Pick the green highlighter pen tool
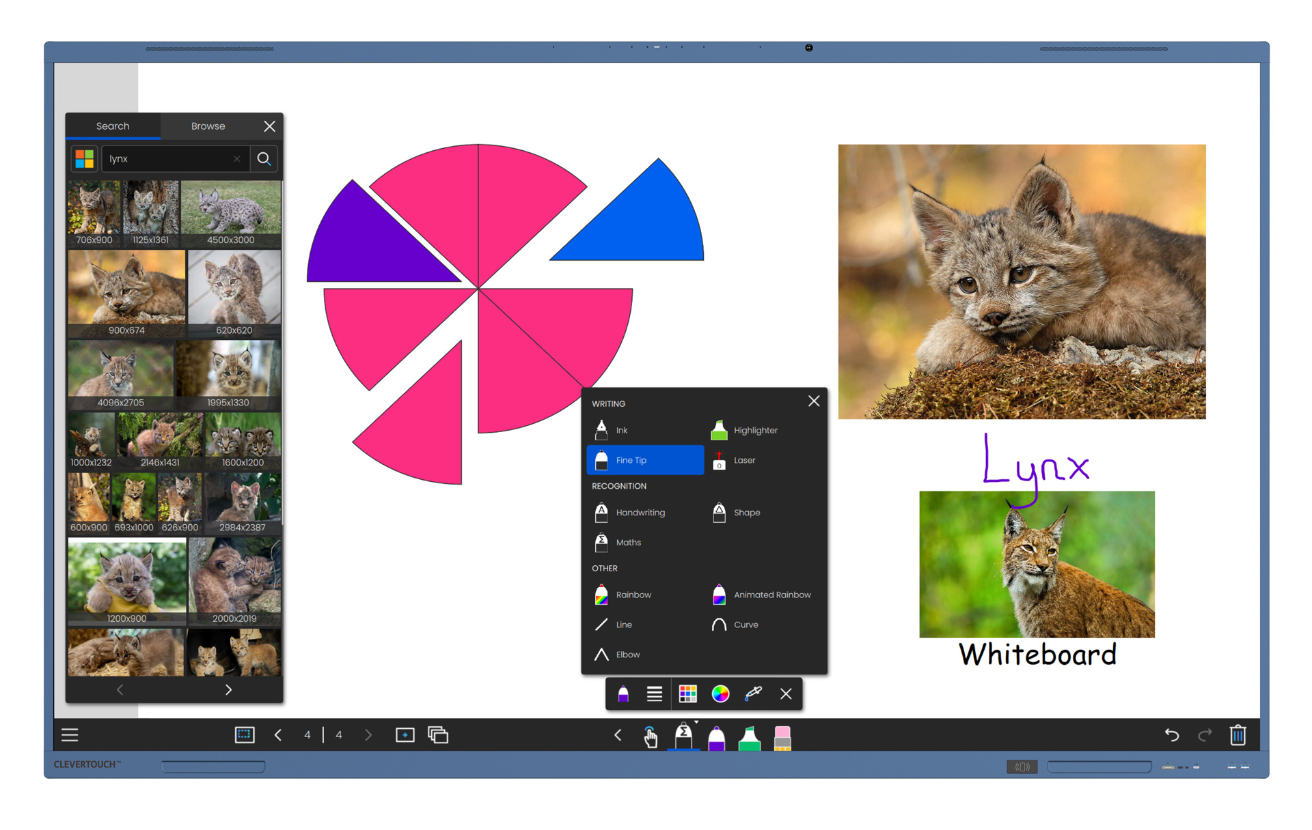 click(x=750, y=737)
